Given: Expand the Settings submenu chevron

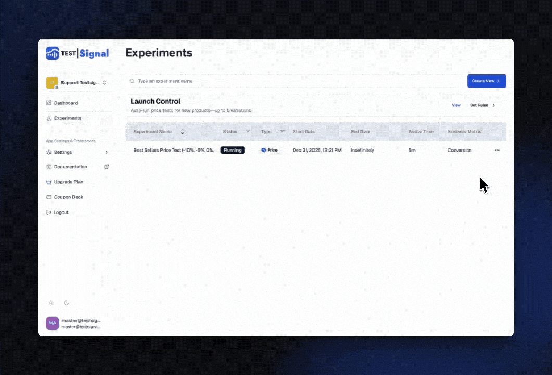Looking at the screenshot, I should click(x=107, y=152).
